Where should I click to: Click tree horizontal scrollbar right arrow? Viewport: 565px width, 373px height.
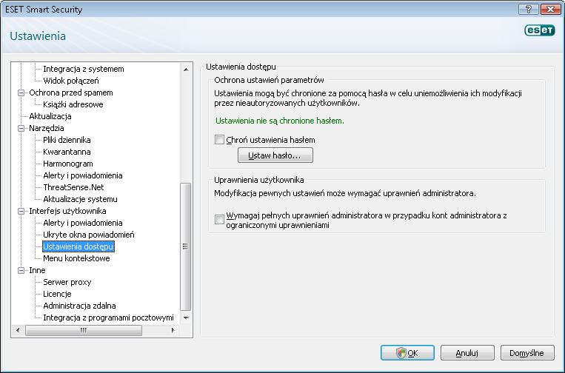pos(173,330)
